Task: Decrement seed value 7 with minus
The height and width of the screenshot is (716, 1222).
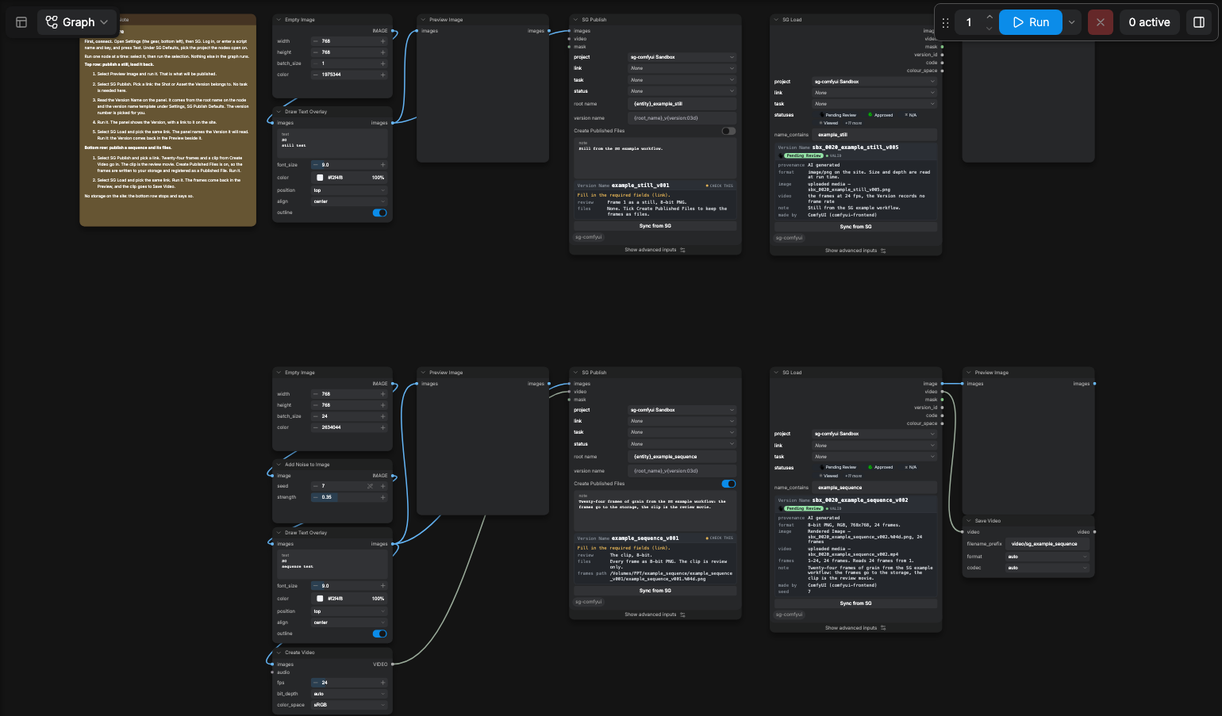Action: [316, 486]
